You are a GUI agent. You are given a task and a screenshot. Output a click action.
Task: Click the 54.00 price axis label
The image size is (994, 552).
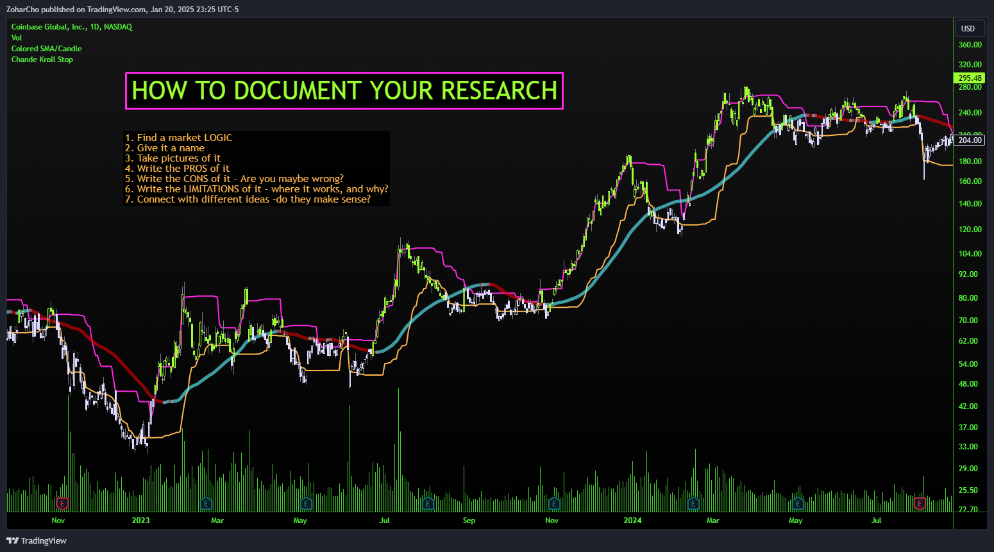pos(968,364)
